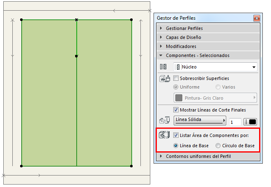This screenshot has width=271, height=187.
Task: Select the Varios radio option
Action: [218, 87]
